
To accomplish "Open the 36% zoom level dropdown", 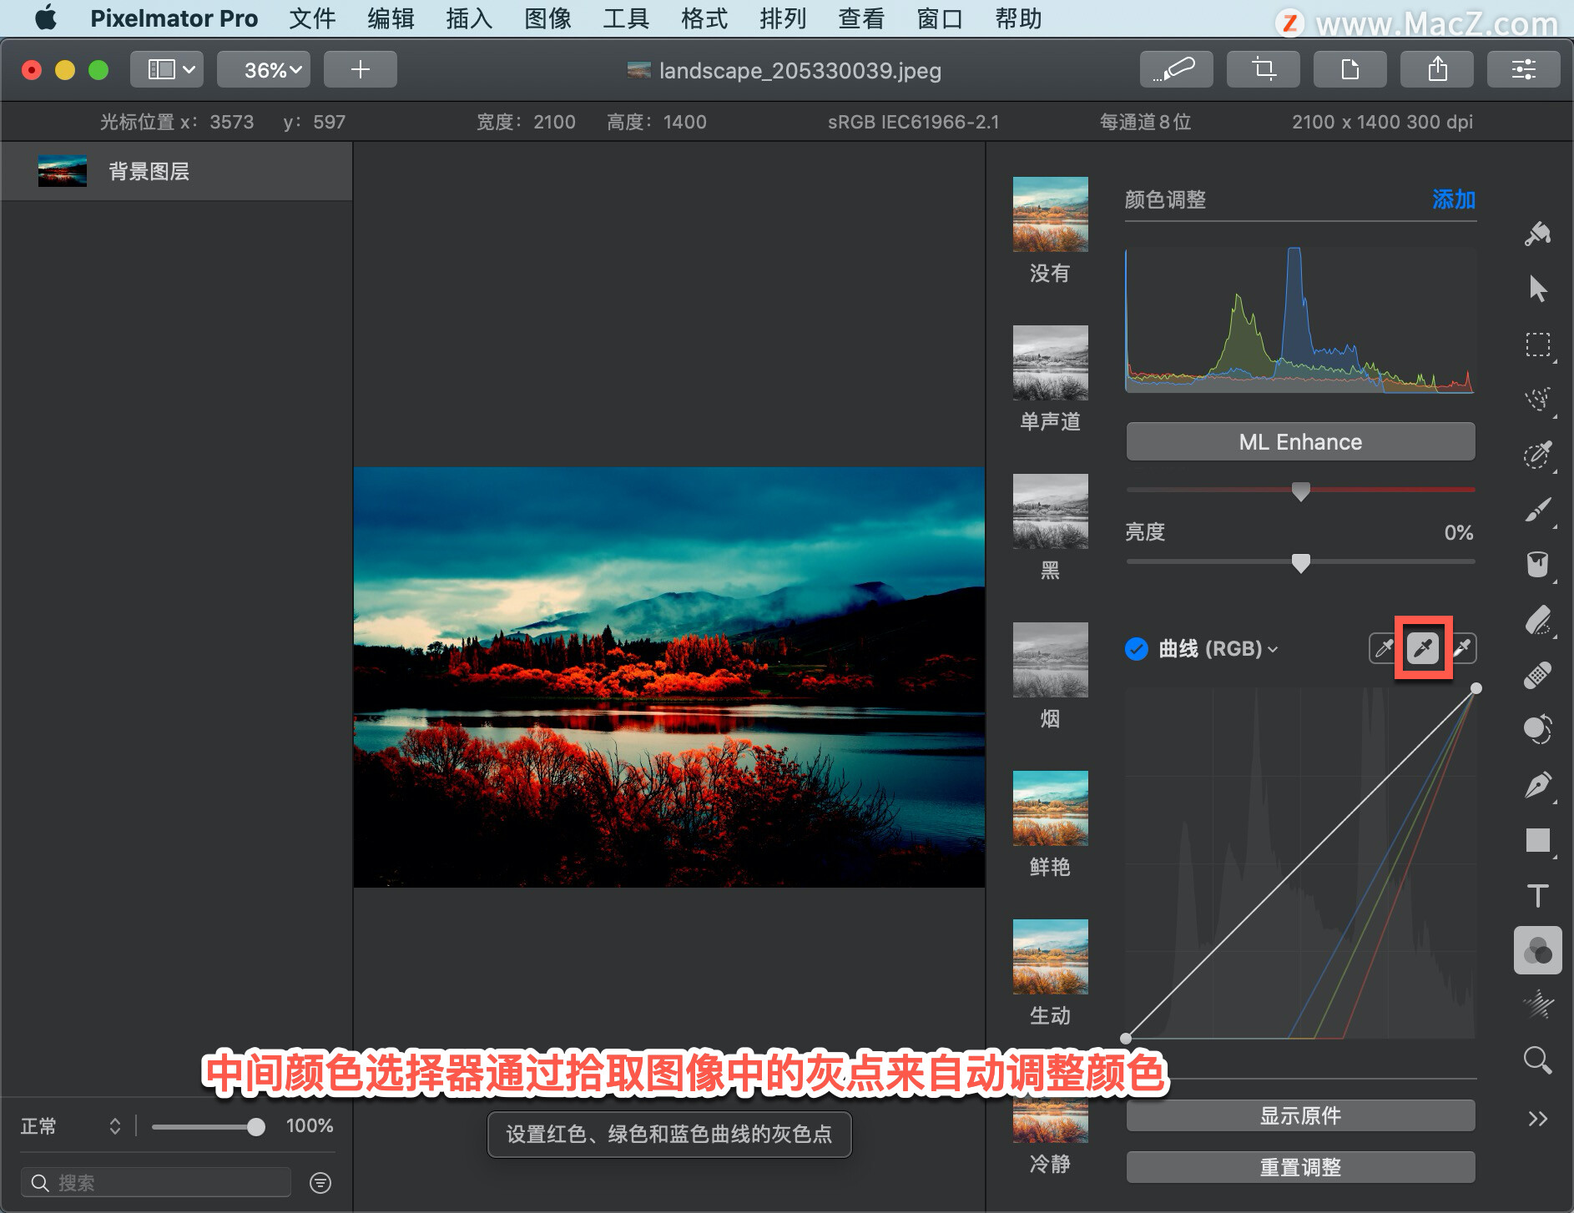I will pyautogui.click(x=264, y=69).
